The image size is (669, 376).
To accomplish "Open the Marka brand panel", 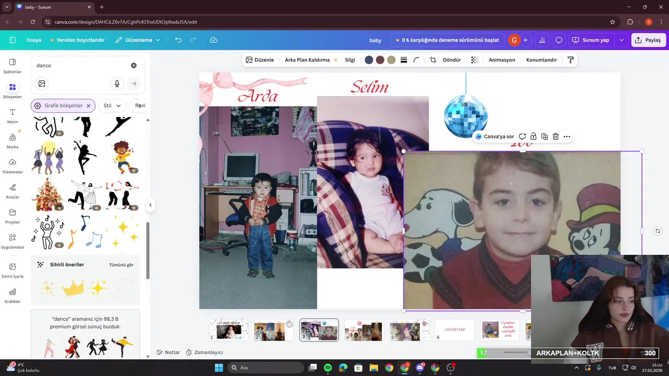I will click(13, 140).
